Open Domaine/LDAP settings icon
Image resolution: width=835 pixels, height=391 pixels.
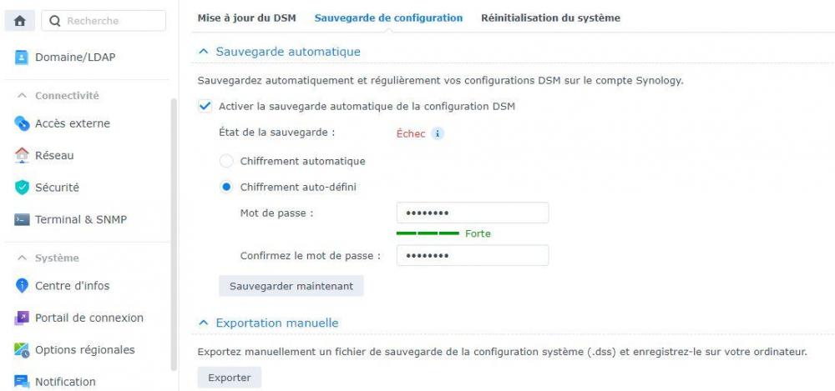coord(23,58)
